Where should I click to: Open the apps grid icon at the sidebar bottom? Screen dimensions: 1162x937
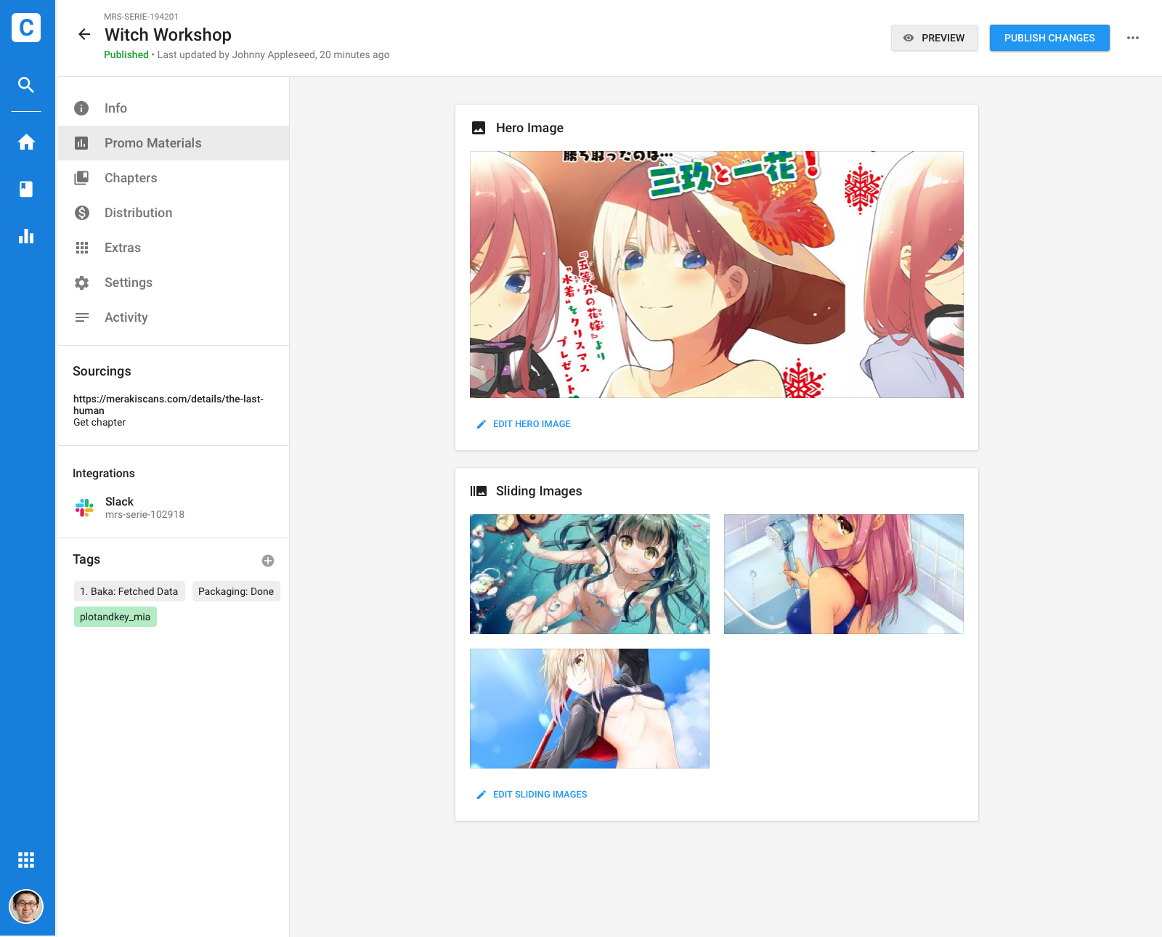(26, 860)
